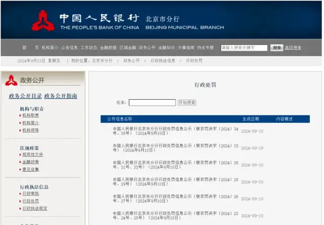Image resolution: width=324 pixels, height=225 pixels.
Task: Open penalty notice 26号、27号 entry
Action: (176, 199)
